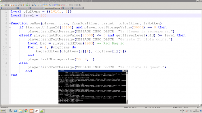Click the Zoom Out toolbar icon

pyautogui.click(x=41, y=5)
